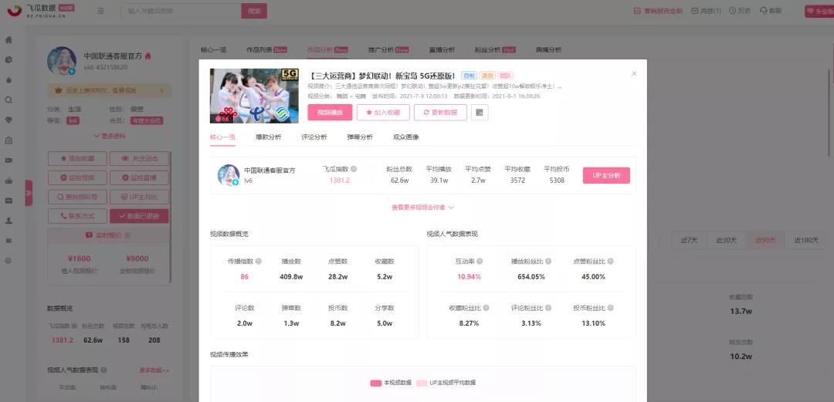Open the search icon in left sidebar
The width and height of the screenshot is (834, 402).
click(x=8, y=100)
